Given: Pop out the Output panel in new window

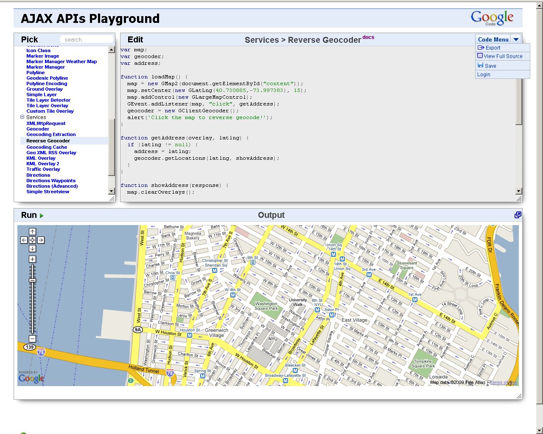Looking at the screenshot, I should click(x=518, y=215).
